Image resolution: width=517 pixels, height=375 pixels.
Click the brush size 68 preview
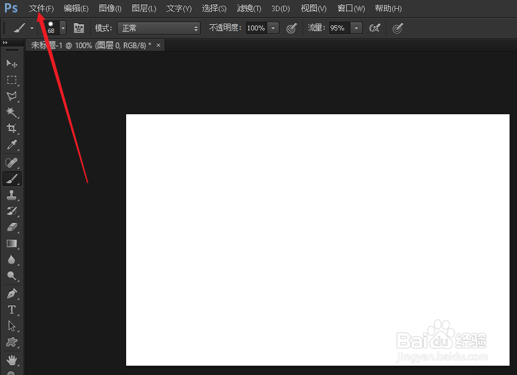pyautogui.click(x=51, y=28)
